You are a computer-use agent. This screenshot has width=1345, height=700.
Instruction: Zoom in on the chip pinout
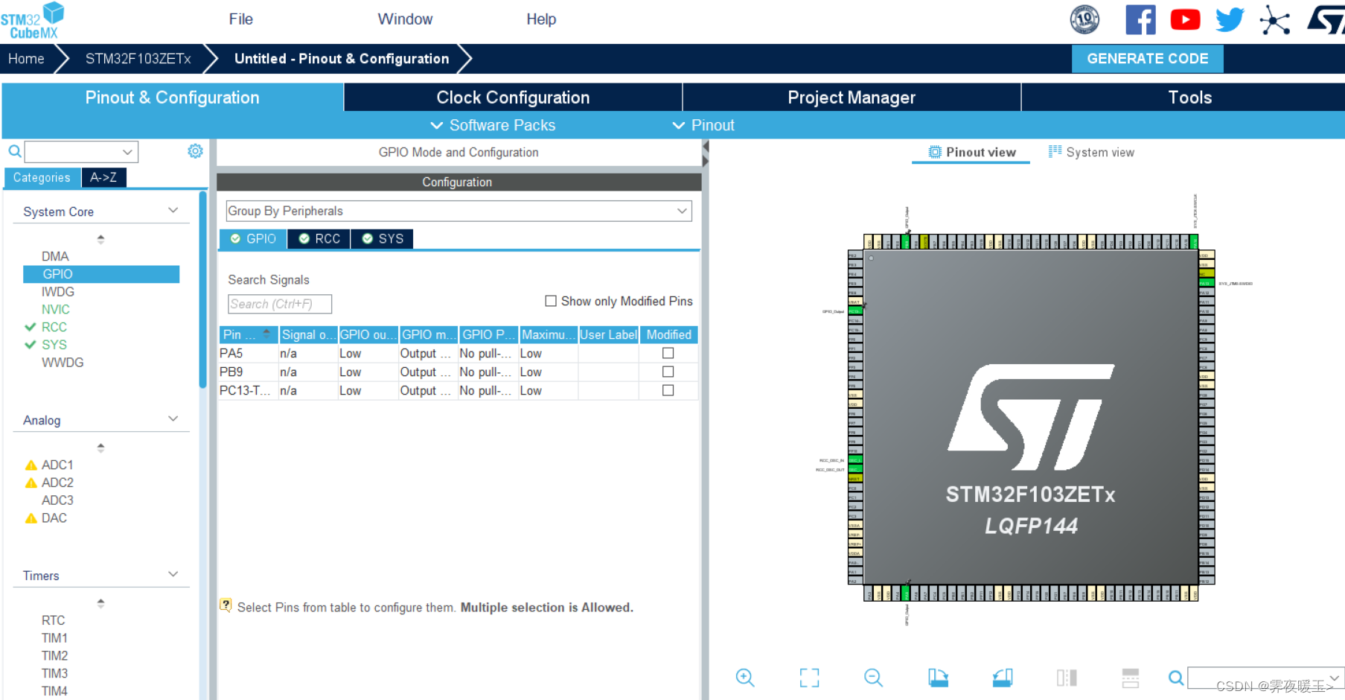pyautogui.click(x=745, y=677)
